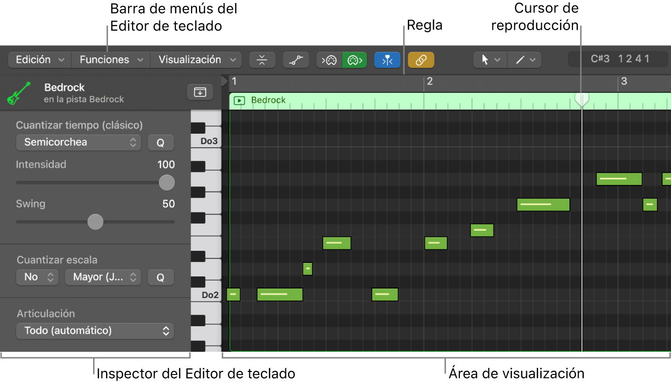
Task: Click the Bedrock region header name
Action: pos(268,100)
